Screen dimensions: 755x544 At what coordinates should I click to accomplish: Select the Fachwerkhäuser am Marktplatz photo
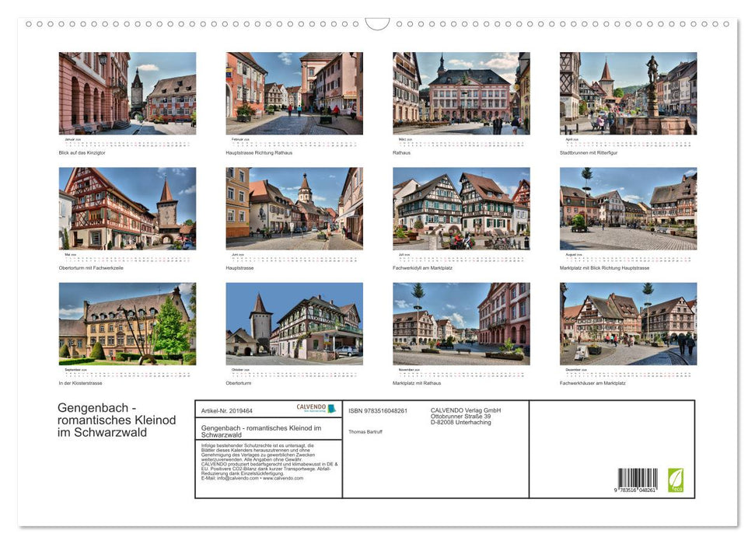[x=627, y=323]
